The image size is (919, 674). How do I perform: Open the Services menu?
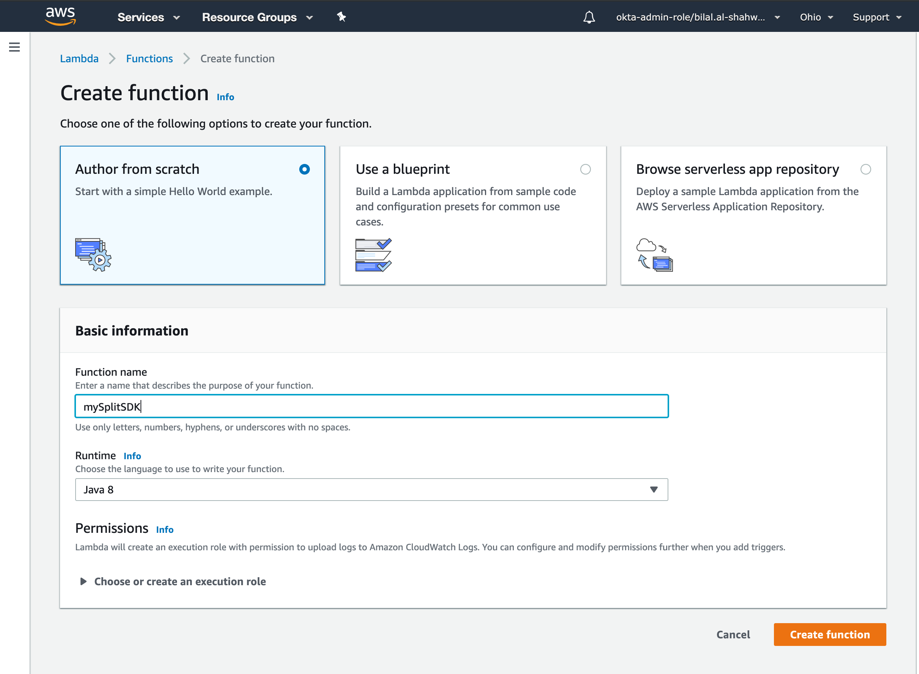[x=148, y=17]
